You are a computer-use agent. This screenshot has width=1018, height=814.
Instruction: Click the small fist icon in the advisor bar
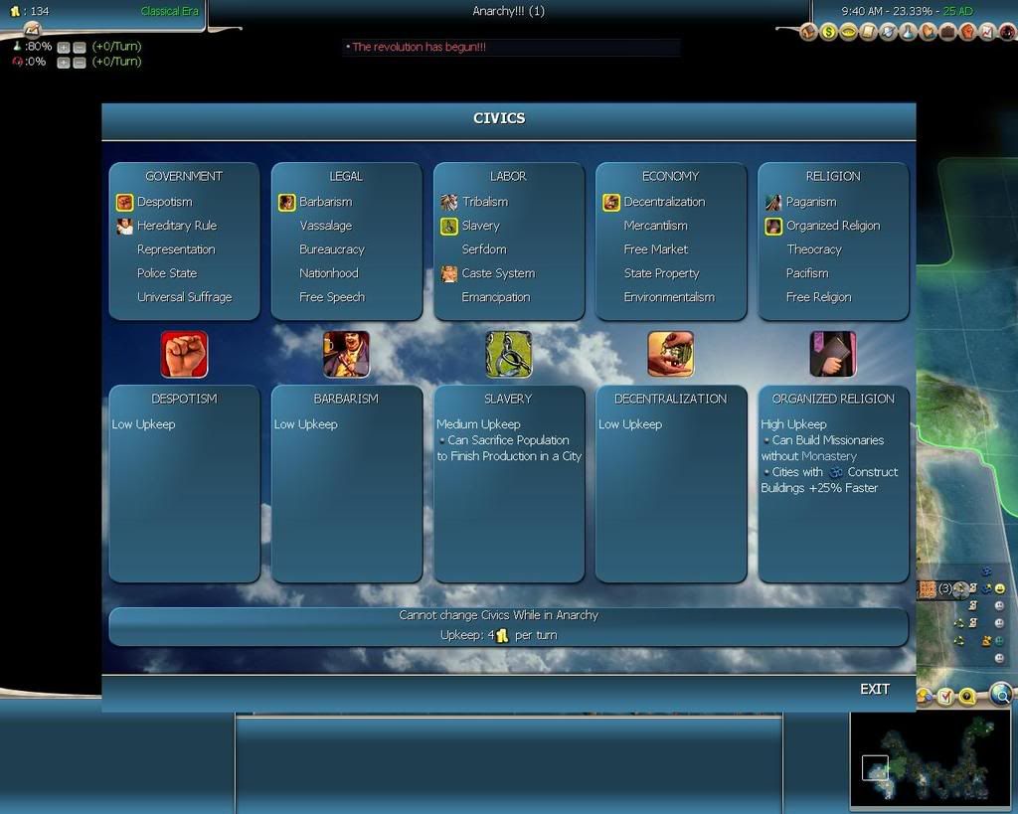pos(968,32)
